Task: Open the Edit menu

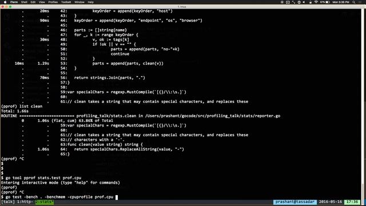Action: (33, 2)
